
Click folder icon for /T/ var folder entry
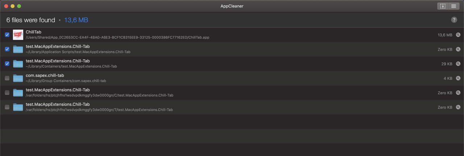point(18,107)
